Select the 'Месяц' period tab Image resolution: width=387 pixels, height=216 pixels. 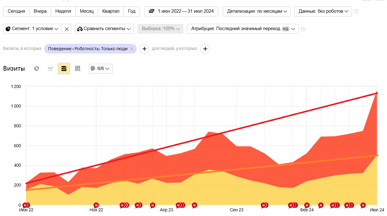pos(87,11)
